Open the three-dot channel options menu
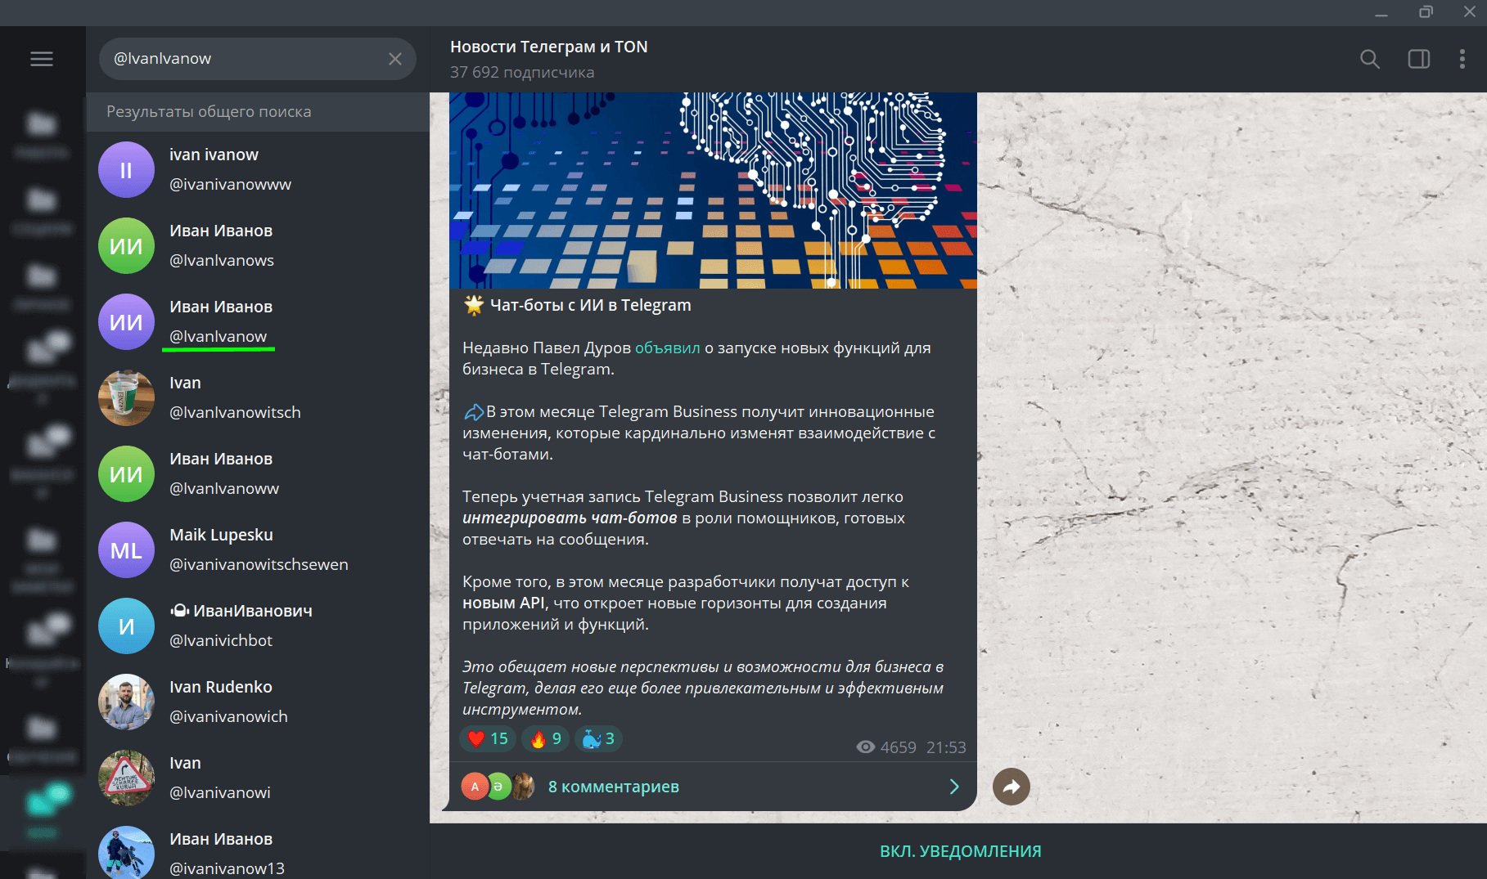The image size is (1487, 879). coord(1462,59)
